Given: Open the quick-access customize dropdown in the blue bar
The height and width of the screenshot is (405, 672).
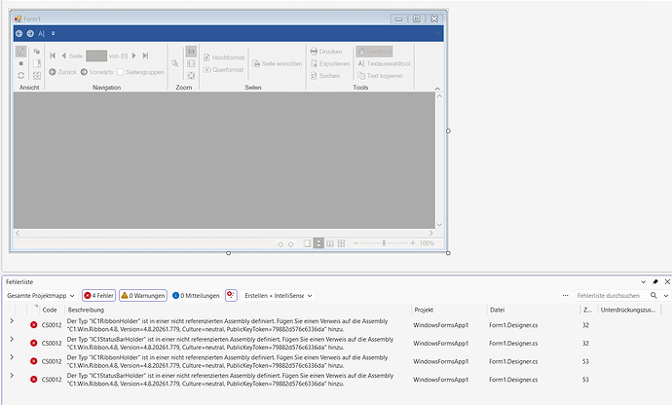Looking at the screenshot, I should click(54, 33).
